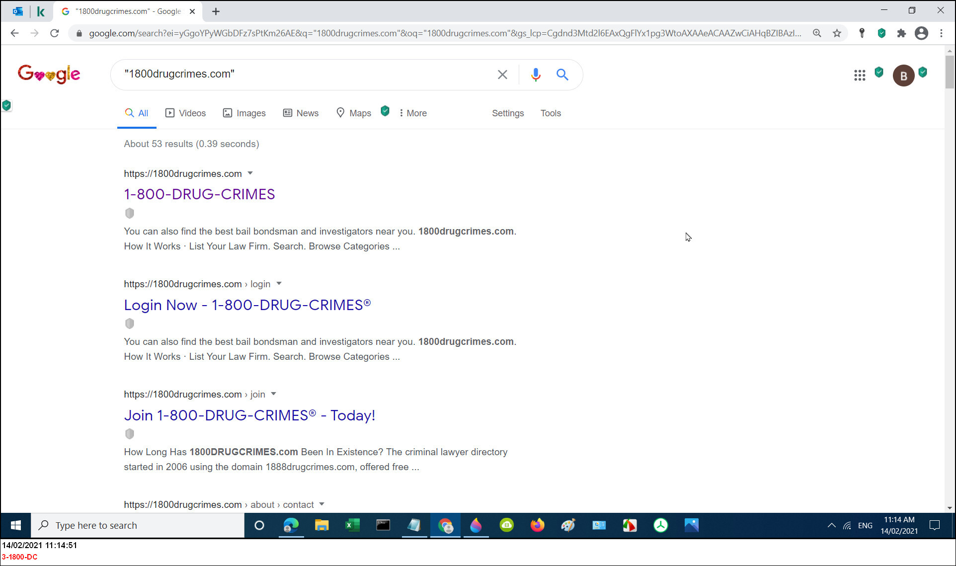
Task: Open the browser extensions puzzle icon
Action: [902, 33]
